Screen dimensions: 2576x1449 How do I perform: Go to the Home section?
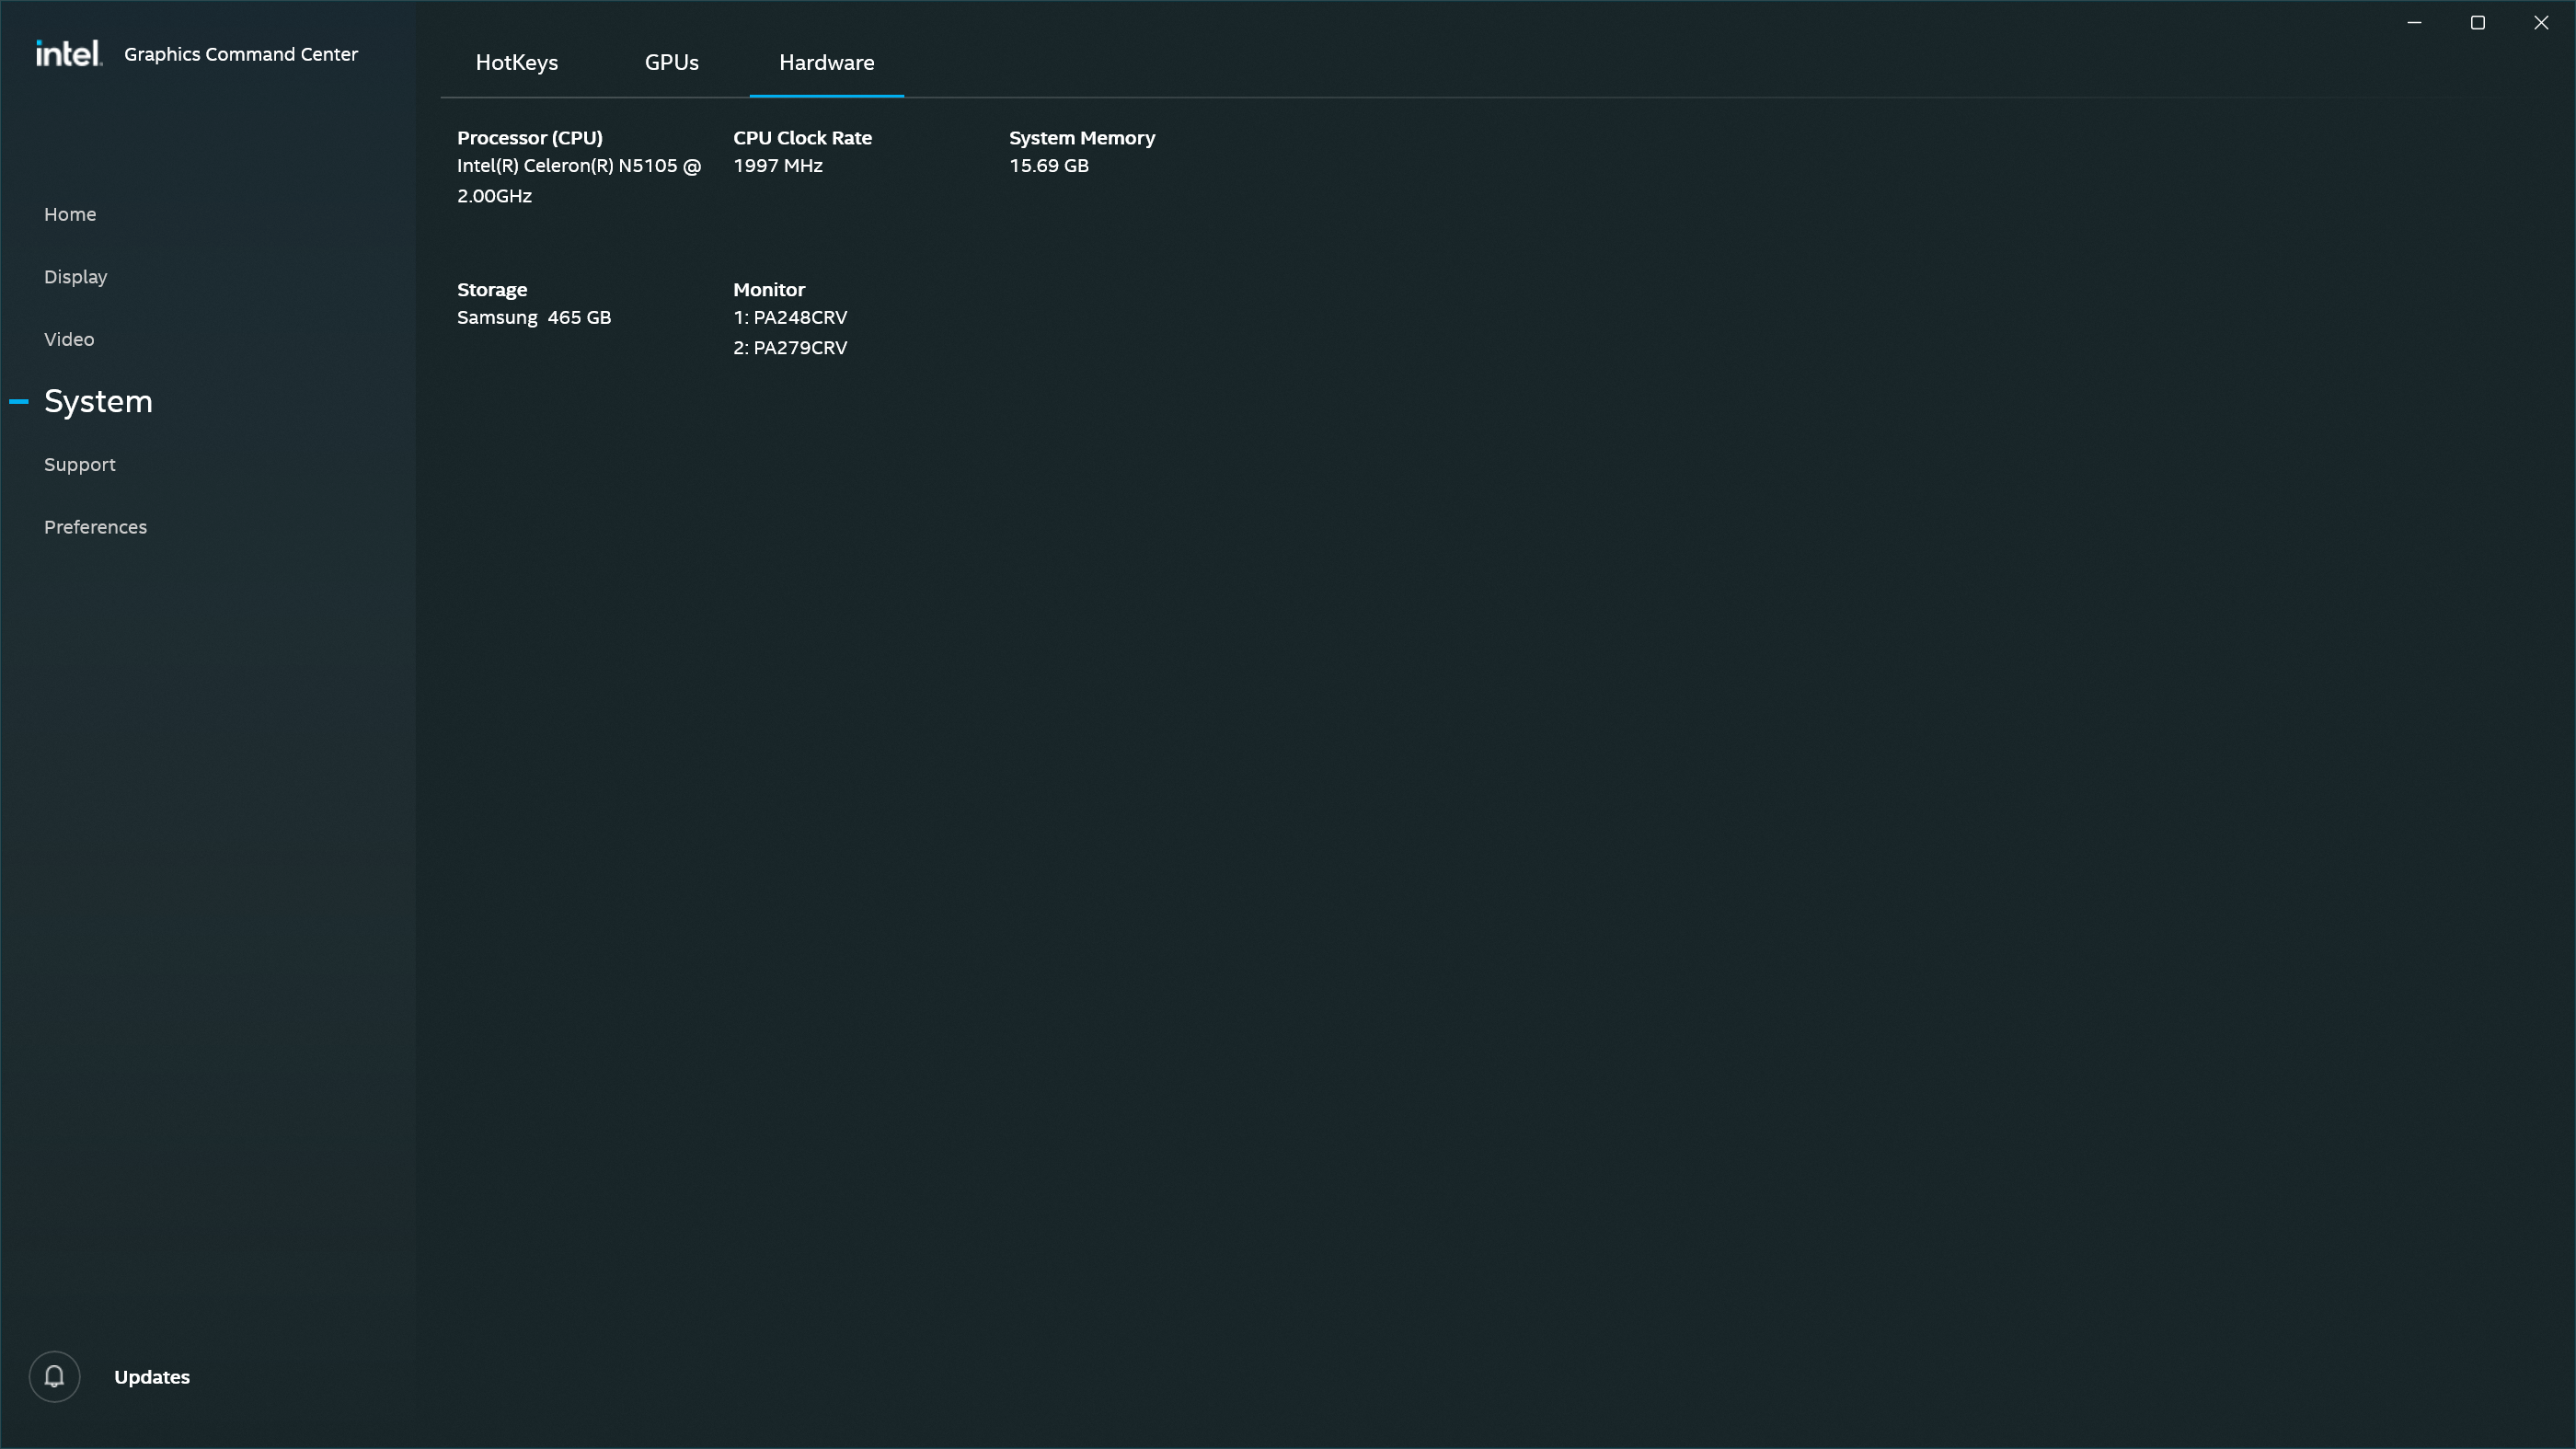tap(70, 214)
